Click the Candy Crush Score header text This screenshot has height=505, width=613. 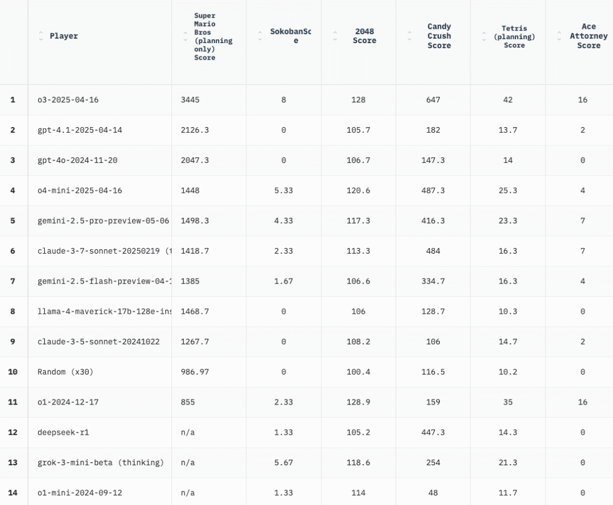[439, 36]
